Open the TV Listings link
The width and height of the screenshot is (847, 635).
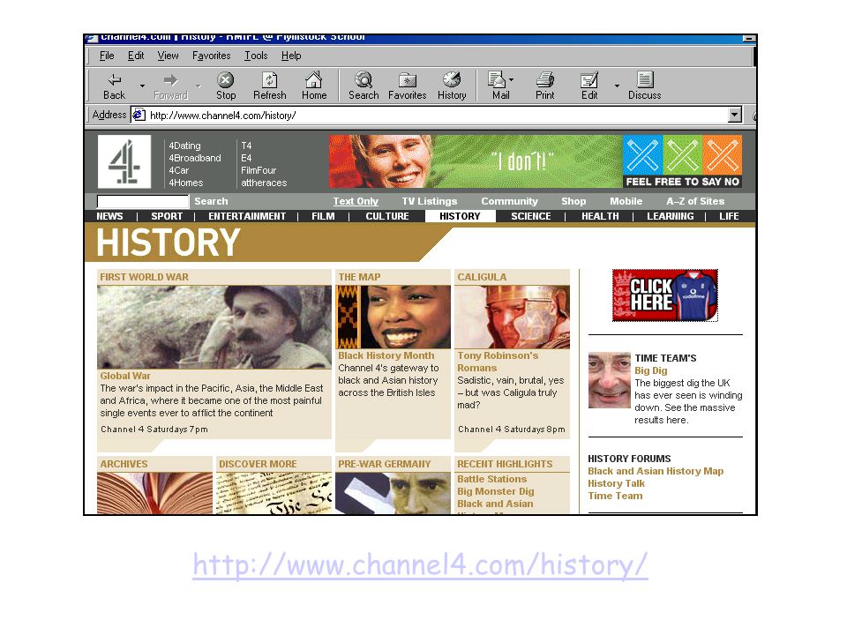pyautogui.click(x=429, y=201)
